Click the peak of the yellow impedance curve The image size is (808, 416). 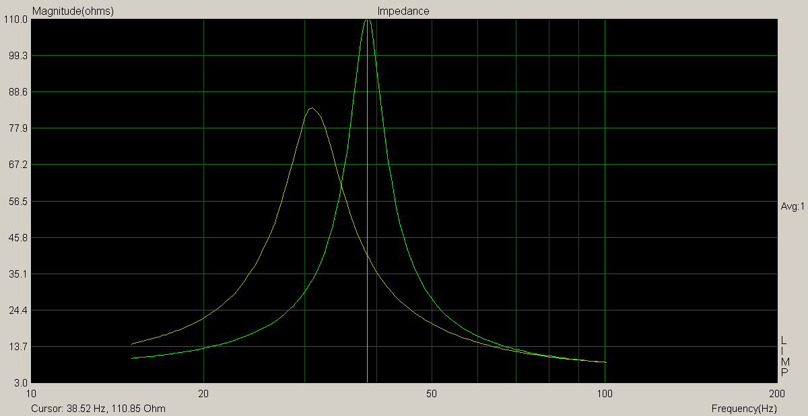(311, 108)
